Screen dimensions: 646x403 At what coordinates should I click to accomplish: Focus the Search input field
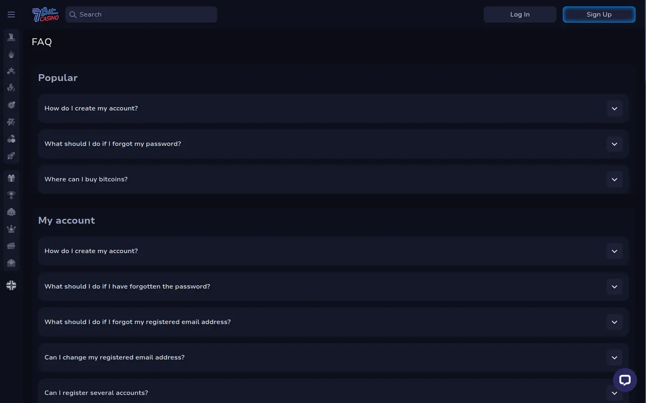141,14
